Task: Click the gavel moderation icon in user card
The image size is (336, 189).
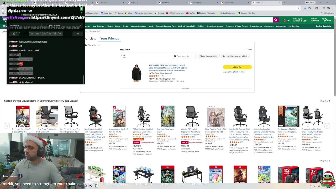Action: click(78, 34)
